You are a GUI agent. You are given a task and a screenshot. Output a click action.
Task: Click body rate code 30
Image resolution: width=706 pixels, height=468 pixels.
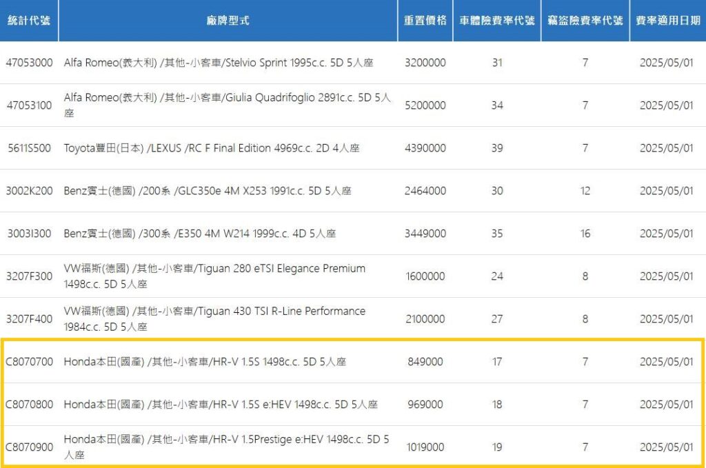click(x=497, y=191)
